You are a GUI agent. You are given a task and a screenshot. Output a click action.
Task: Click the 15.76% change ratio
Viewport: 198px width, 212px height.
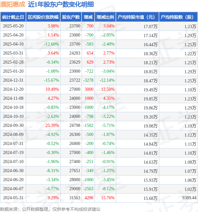tap(108, 198)
